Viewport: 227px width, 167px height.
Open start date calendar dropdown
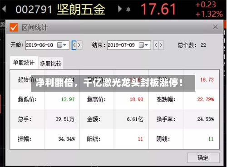tap(62, 45)
